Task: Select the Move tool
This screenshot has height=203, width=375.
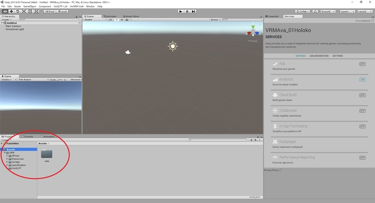Action: click(x=11, y=11)
